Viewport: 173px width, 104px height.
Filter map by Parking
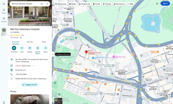coord(107,4)
